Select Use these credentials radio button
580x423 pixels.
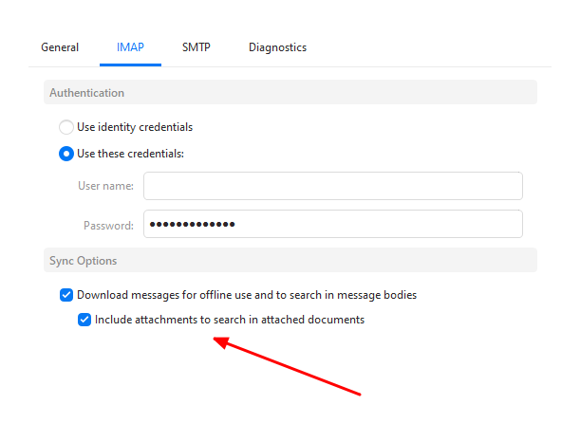[x=66, y=154]
